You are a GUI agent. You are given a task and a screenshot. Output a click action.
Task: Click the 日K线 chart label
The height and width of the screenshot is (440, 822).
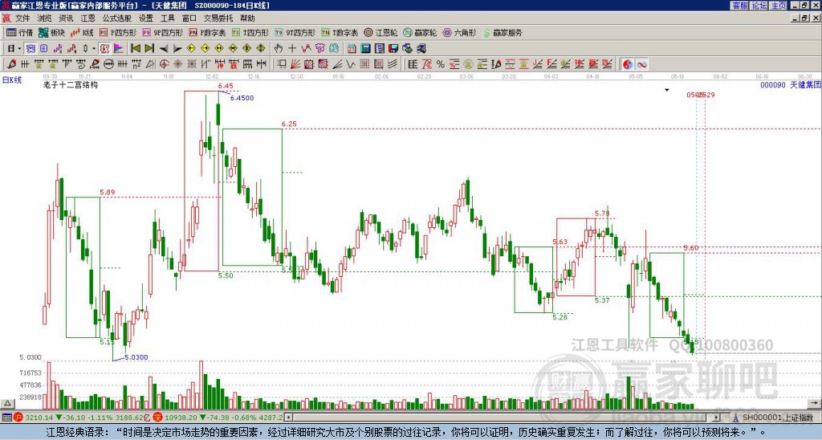point(11,80)
